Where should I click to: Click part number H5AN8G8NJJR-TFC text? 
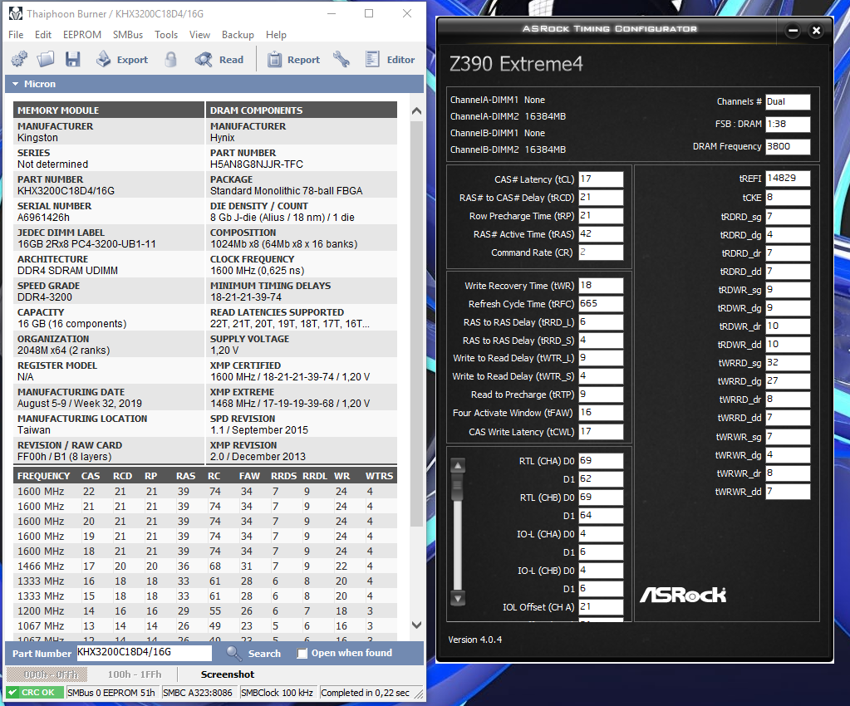257,164
